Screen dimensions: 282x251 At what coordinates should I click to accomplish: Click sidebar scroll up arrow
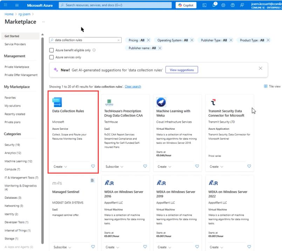pyautogui.click(x=42, y=34)
